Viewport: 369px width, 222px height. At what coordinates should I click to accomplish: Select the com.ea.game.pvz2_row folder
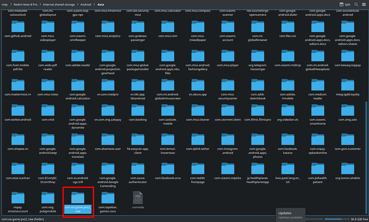click(78, 202)
